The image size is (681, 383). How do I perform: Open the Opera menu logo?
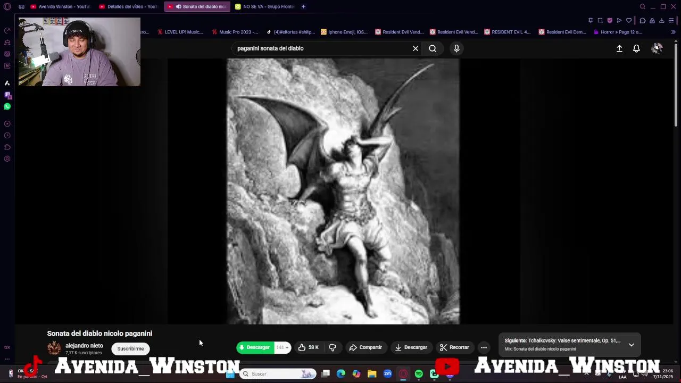pos(7,7)
